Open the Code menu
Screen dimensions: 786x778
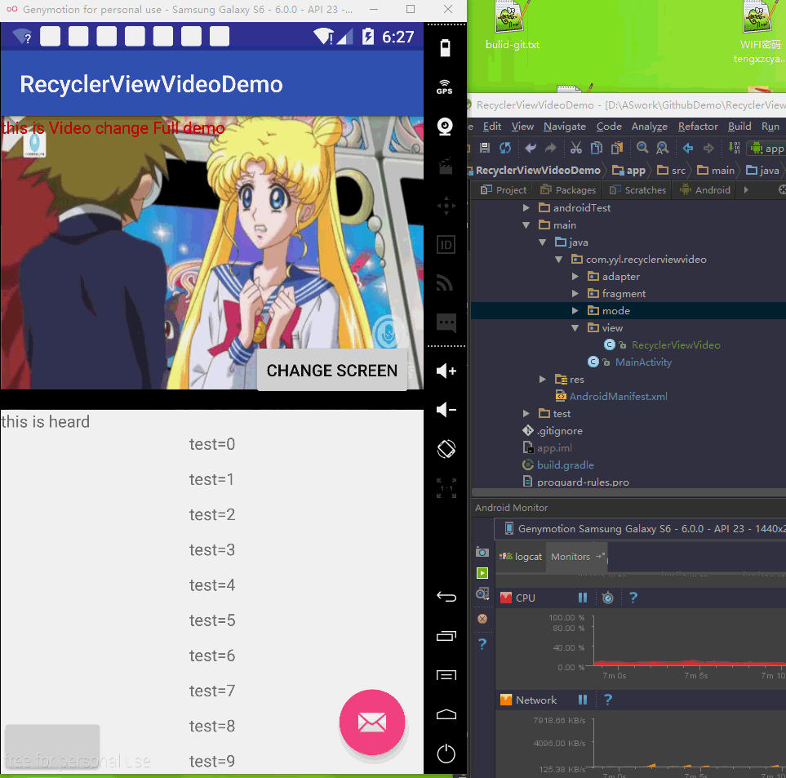click(609, 127)
